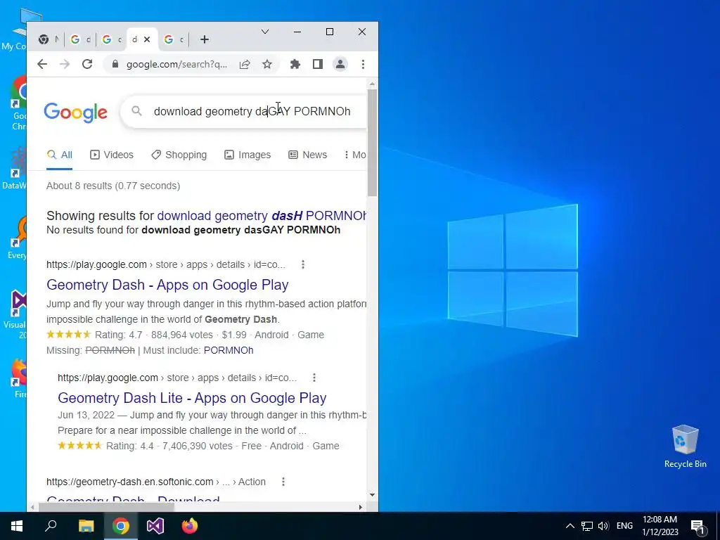
Task: Switch to the third Google tab
Action: [112, 39]
